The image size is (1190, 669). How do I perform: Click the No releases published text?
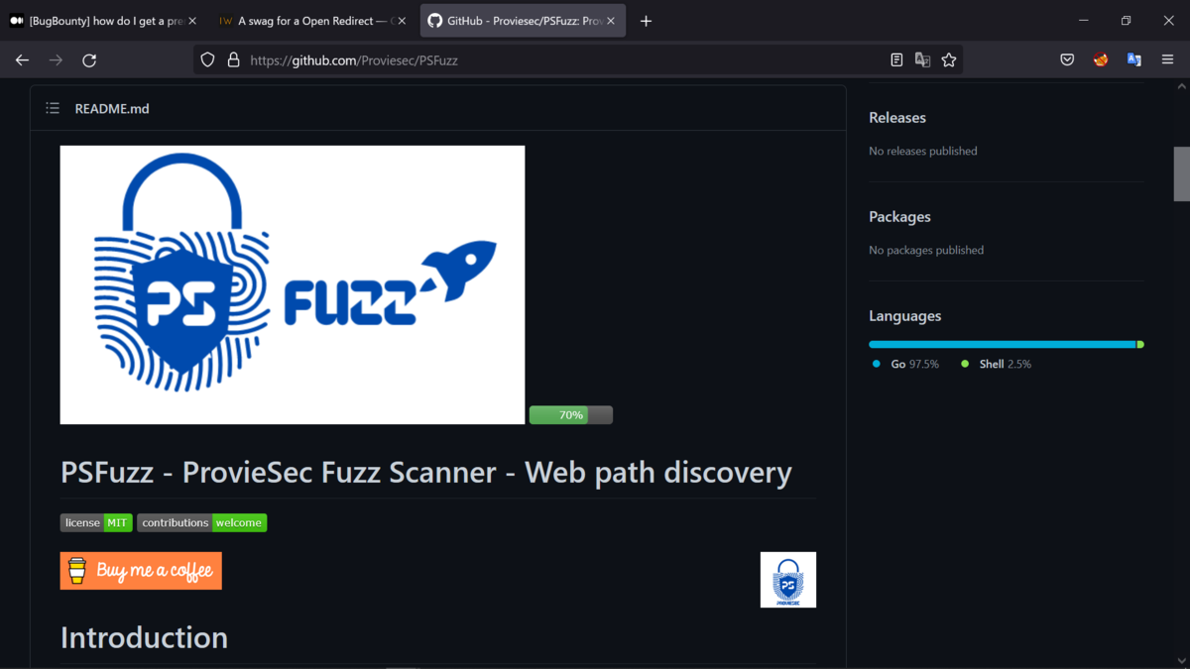[923, 151]
